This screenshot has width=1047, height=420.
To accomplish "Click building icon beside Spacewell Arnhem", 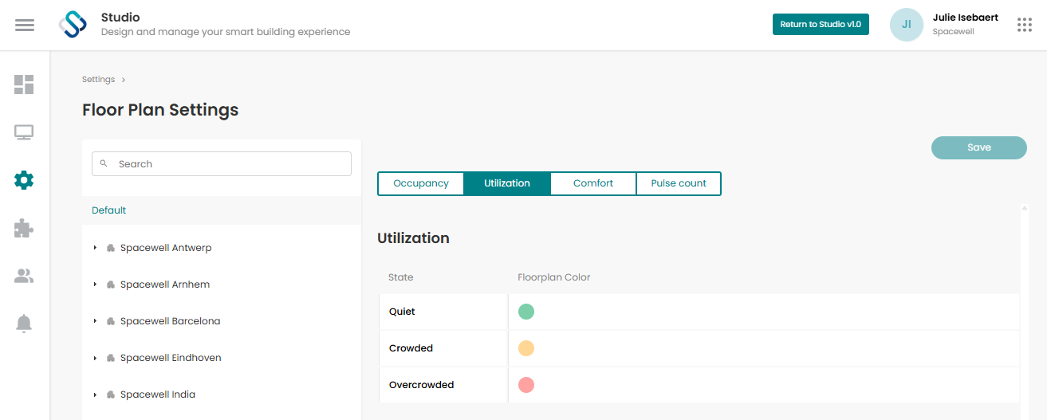I will coord(111,285).
